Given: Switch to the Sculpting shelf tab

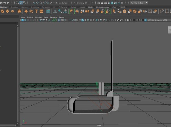Looking at the screenshot, I should (x=14, y=7).
